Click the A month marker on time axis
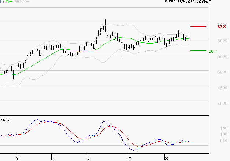This screenshot has height=161, width=230. pyautogui.click(x=130, y=159)
